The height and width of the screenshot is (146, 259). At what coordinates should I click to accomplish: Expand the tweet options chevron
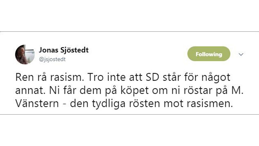click(x=241, y=54)
